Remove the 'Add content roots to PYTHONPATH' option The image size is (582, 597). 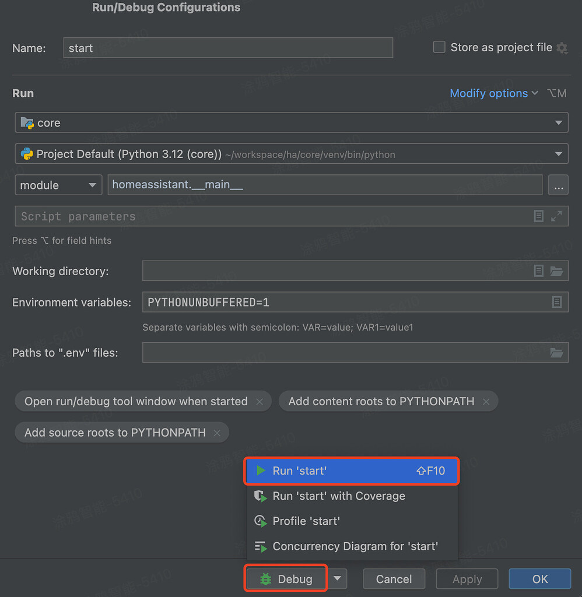coord(486,401)
